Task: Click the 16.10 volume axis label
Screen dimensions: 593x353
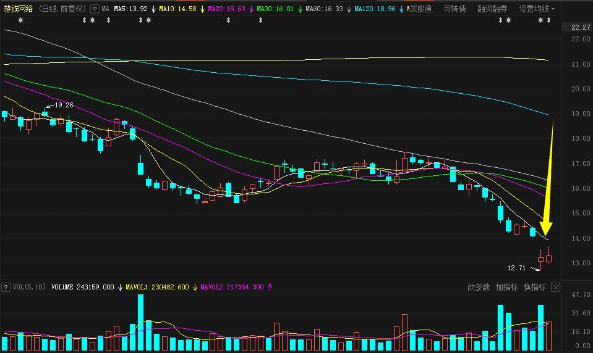Action: point(582,331)
